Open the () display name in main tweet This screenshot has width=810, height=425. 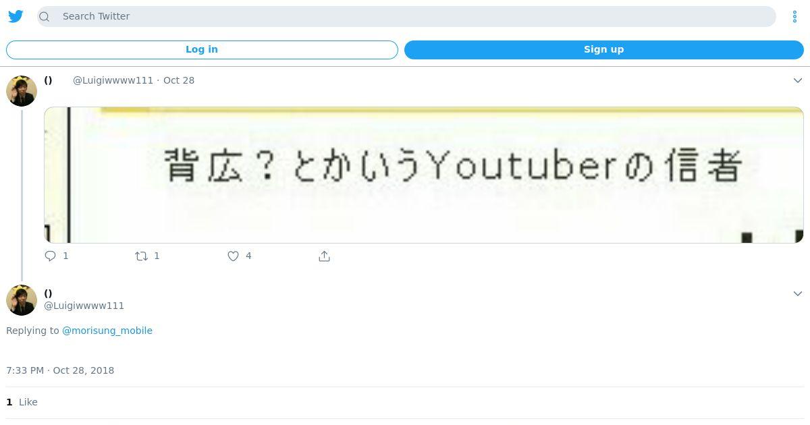coord(48,293)
